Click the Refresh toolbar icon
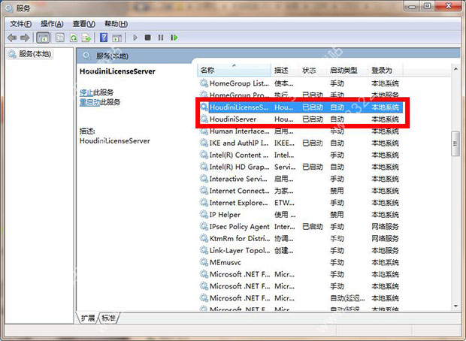The width and height of the screenshot is (466, 341). [74, 38]
